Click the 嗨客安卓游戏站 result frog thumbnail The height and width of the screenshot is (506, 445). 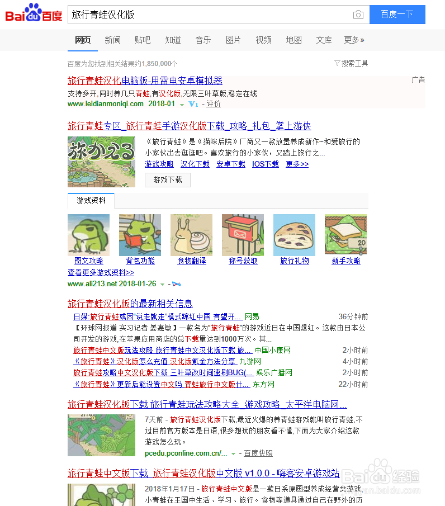click(101, 495)
